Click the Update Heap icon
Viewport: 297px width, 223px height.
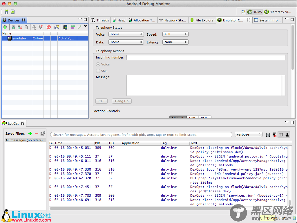click(13, 27)
